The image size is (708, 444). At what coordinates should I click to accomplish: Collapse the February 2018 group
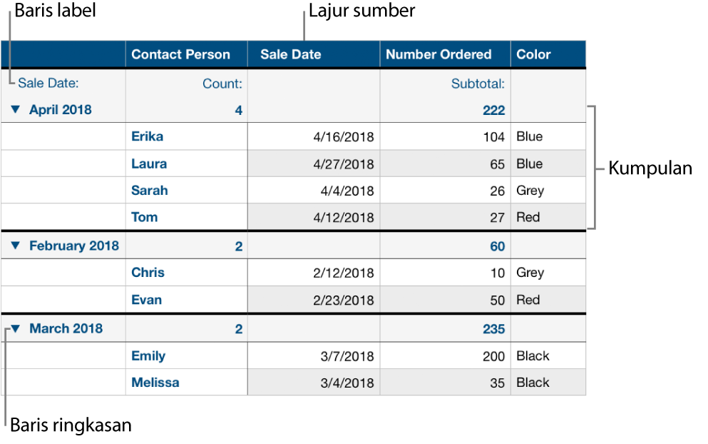pyautogui.click(x=16, y=245)
